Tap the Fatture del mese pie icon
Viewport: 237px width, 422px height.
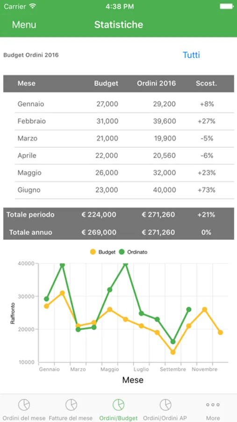click(71, 405)
